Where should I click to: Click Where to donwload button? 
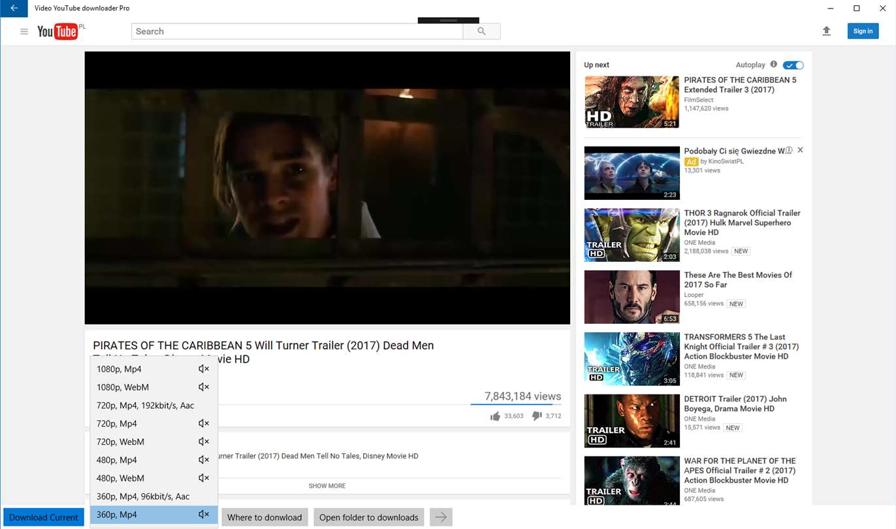pyautogui.click(x=264, y=517)
